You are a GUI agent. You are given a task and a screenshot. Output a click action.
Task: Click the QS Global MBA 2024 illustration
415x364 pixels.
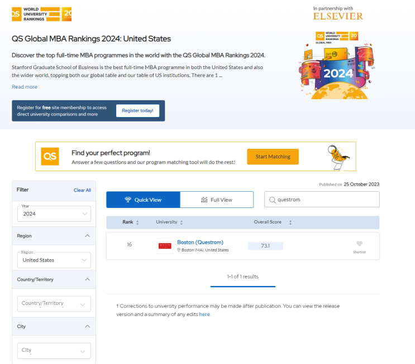tap(337, 65)
